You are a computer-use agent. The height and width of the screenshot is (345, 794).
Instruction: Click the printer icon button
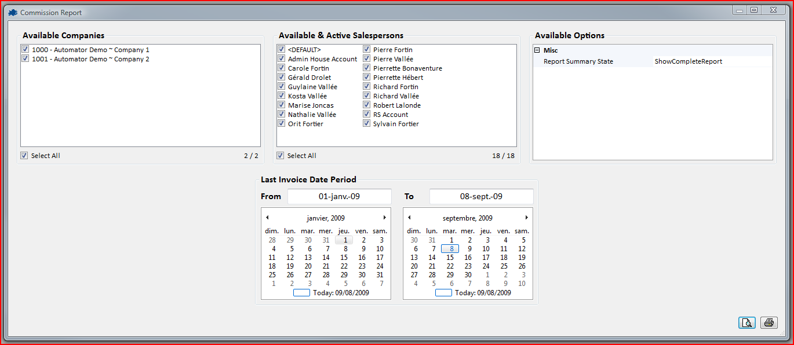(769, 323)
